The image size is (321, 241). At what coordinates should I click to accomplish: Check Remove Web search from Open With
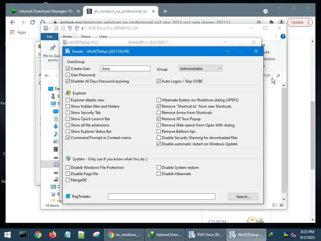(159, 125)
